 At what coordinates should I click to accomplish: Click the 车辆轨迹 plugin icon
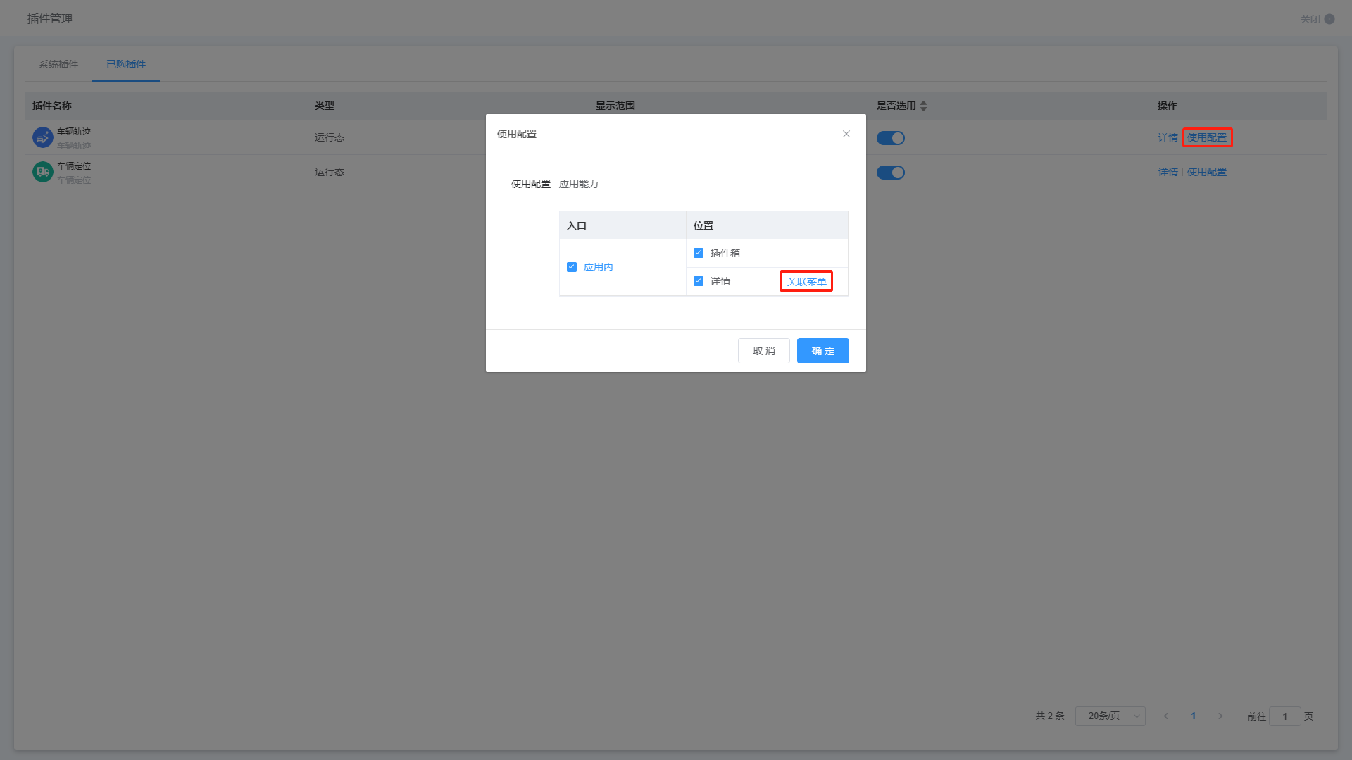pyautogui.click(x=43, y=137)
